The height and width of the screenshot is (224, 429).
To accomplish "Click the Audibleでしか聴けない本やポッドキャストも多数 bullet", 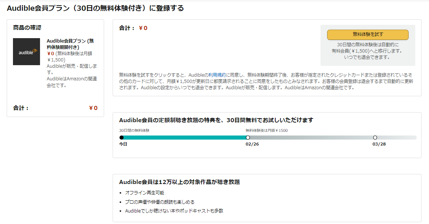I will (x=174, y=211).
